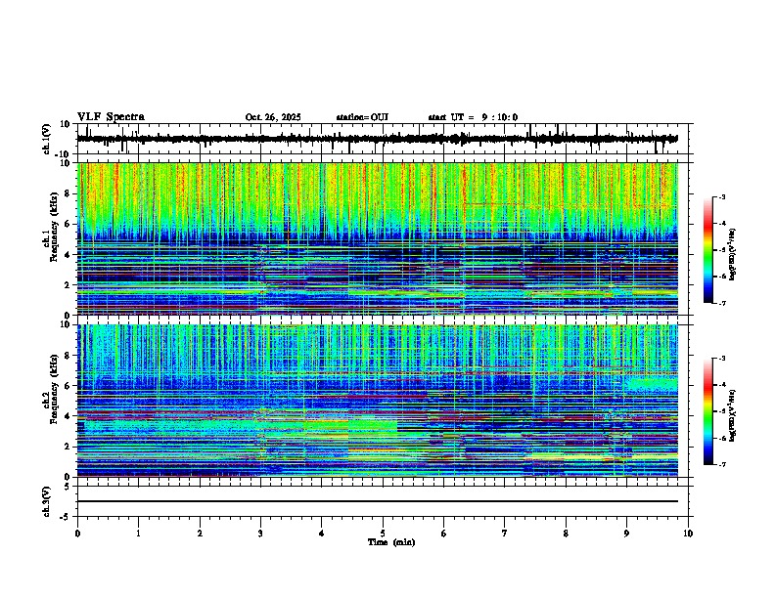Click the log(PSD) label beside ch.2 colorbar
The width and height of the screenshot is (775, 598).
(x=733, y=415)
